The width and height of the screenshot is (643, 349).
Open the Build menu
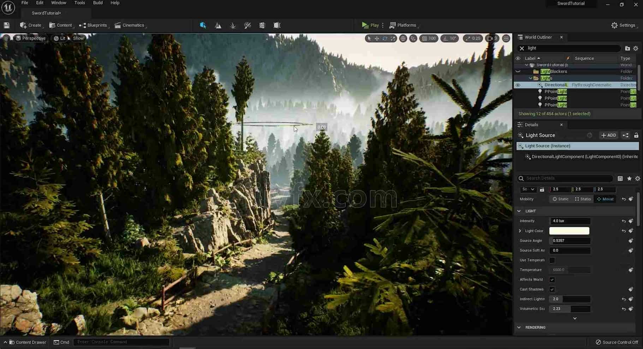pos(98,3)
